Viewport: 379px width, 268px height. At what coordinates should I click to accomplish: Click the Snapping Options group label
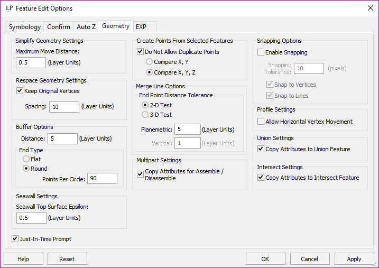click(x=279, y=41)
